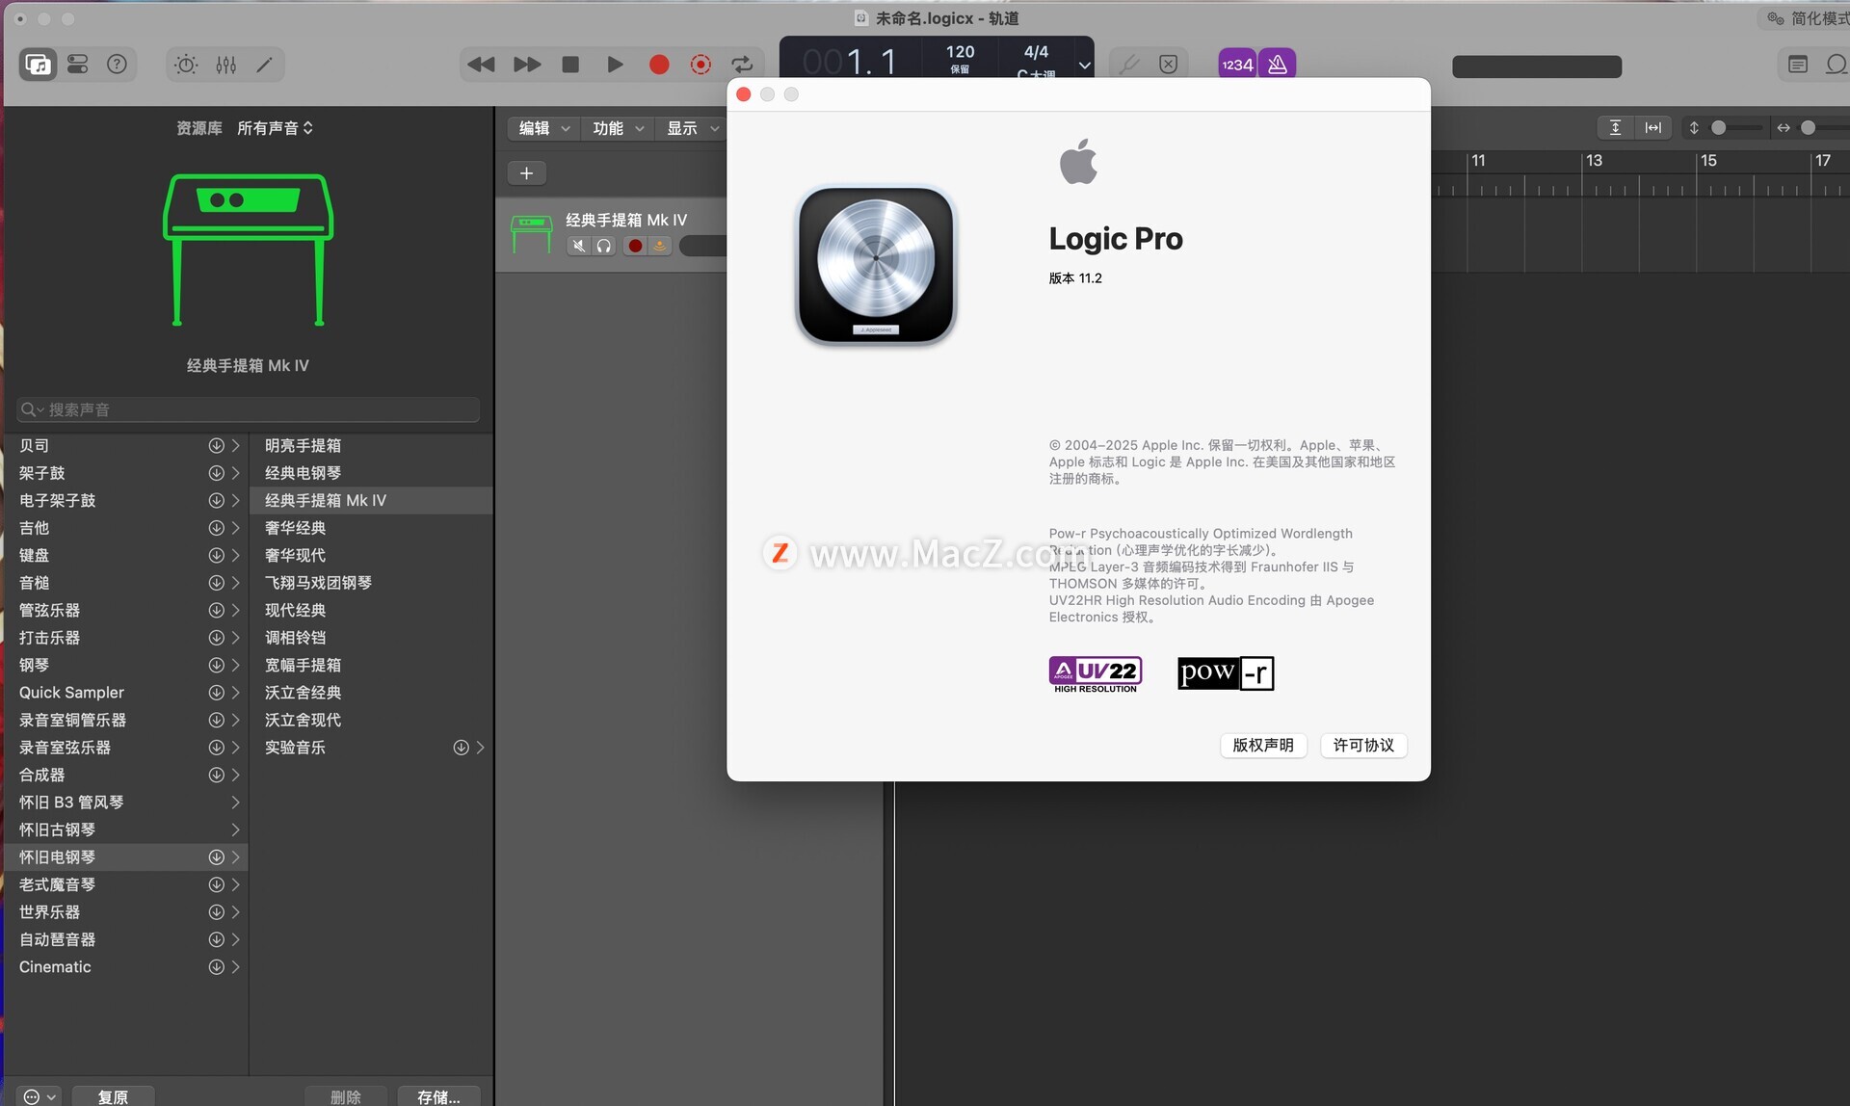Open Quick Help question mark button
1850x1106 pixels.
click(x=117, y=65)
